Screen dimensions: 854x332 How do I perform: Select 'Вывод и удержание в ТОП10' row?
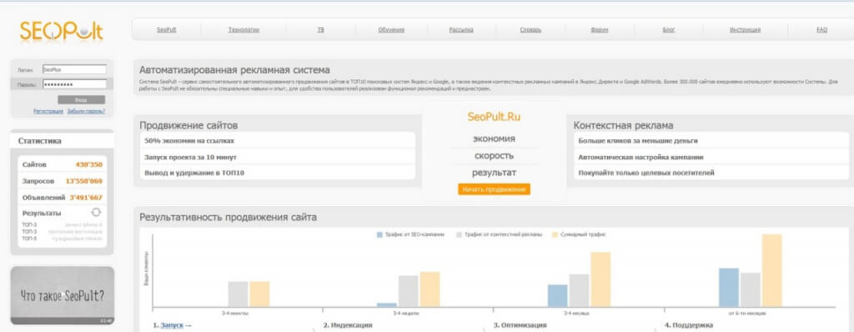coord(277,173)
